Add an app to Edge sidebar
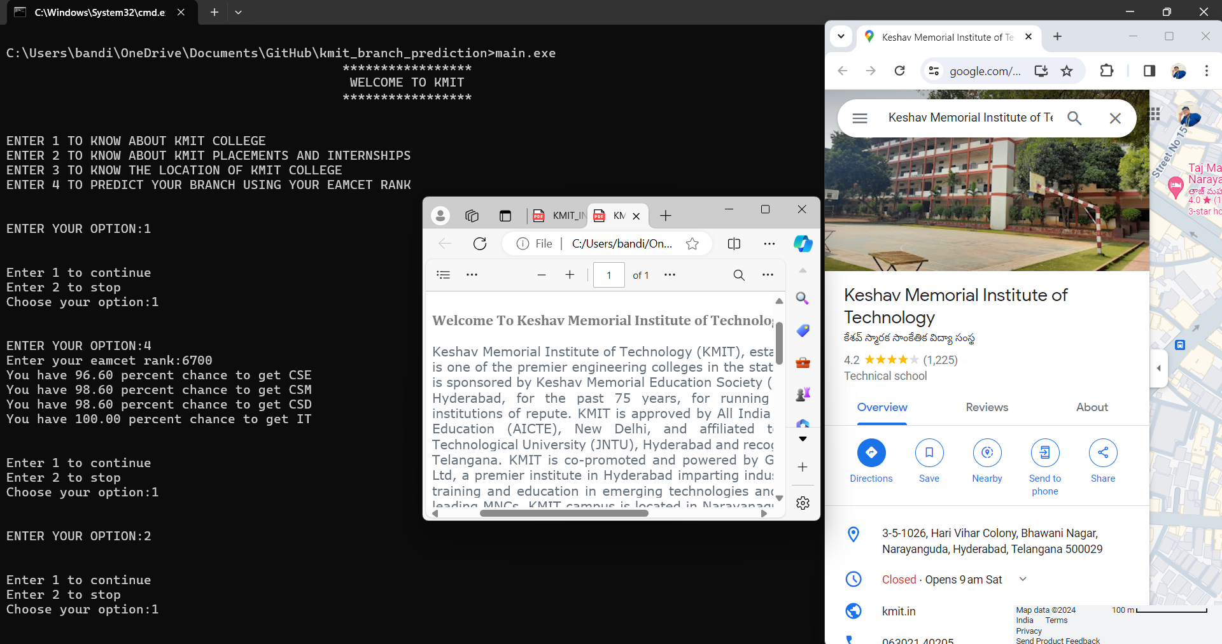Image resolution: width=1222 pixels, height=644 pixels. tap(803, 467)
